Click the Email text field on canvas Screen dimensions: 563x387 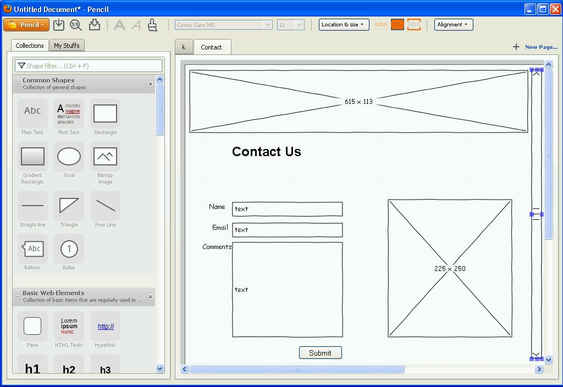click(x=287, y=230)
